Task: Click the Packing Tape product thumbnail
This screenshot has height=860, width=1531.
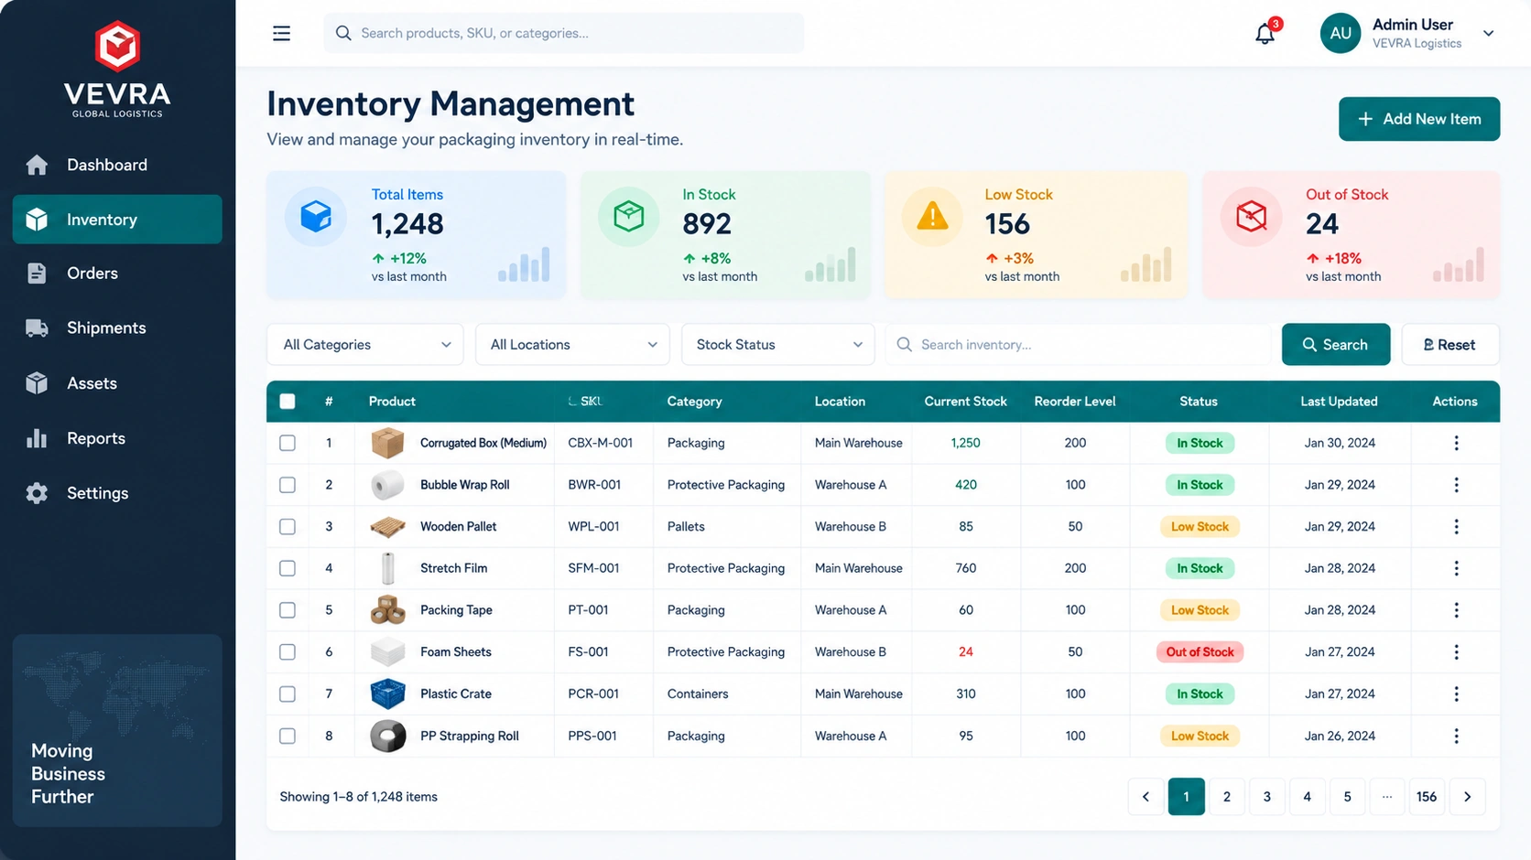Action: 387,610
